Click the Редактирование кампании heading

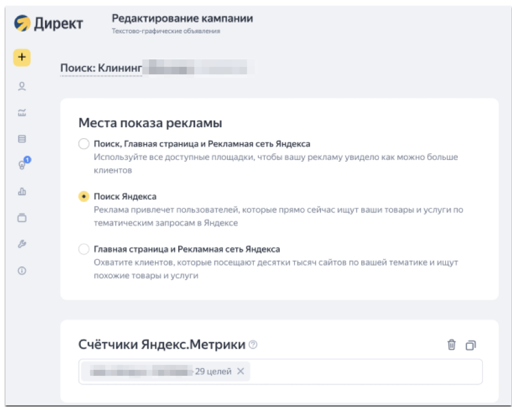click(x=182, y=19)
